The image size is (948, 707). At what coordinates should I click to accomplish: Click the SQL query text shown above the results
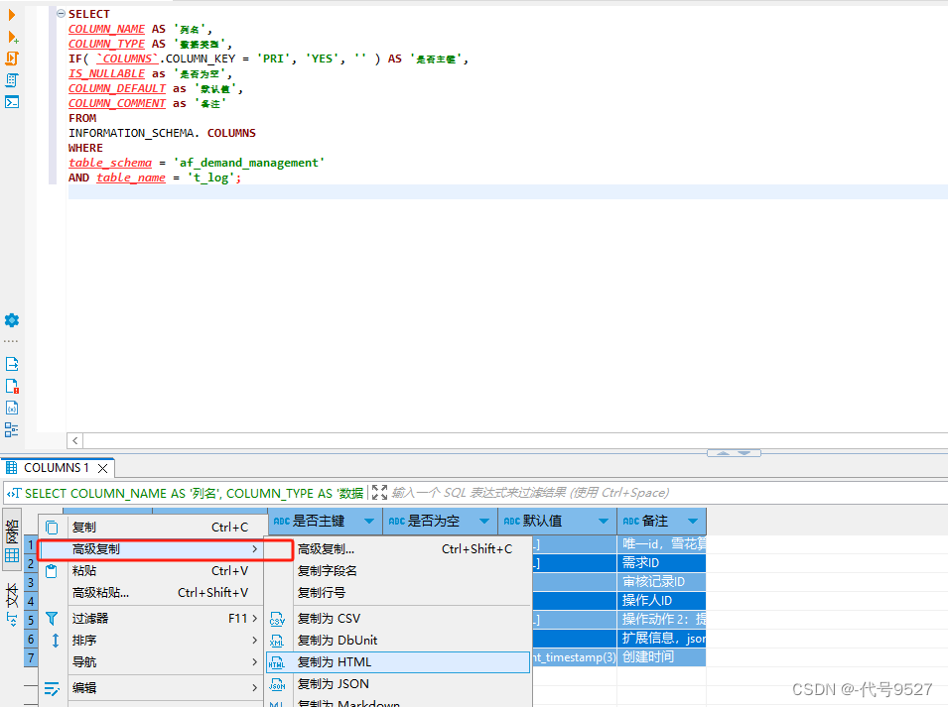[194, 493]
